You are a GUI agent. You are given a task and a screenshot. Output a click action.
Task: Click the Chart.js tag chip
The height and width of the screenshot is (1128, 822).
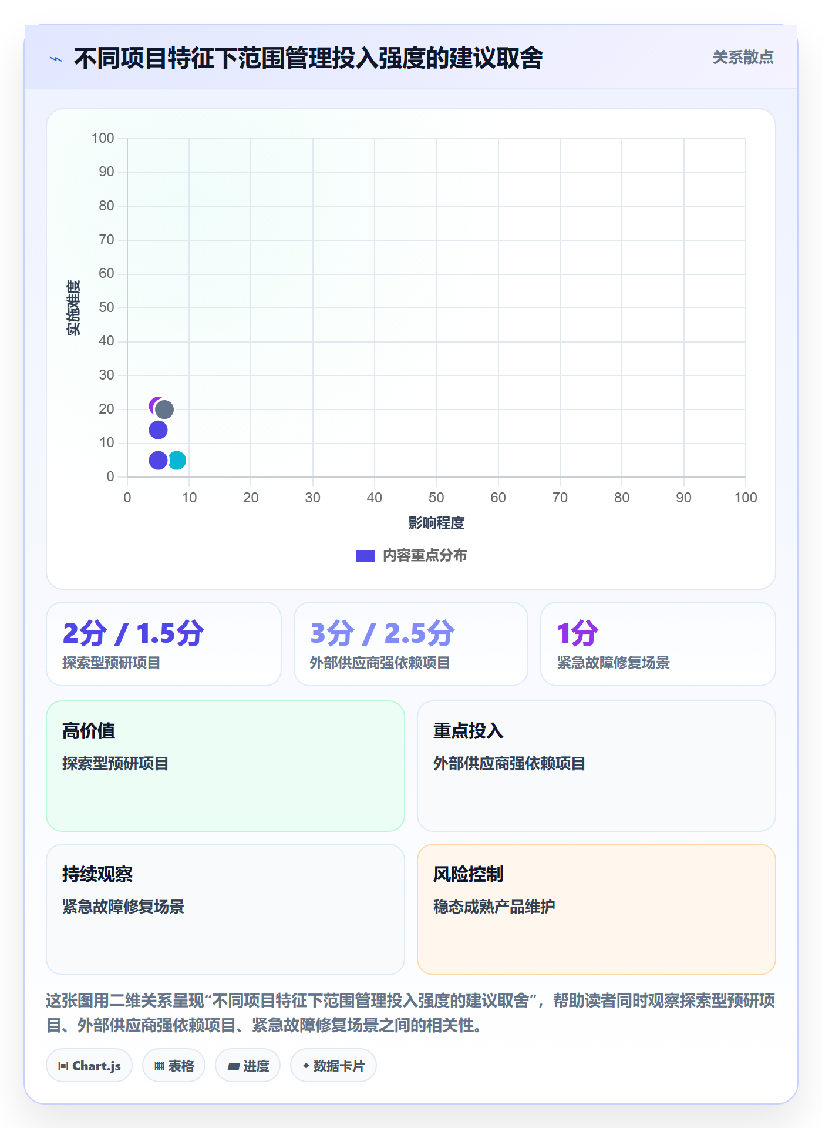coord(89,1065)
